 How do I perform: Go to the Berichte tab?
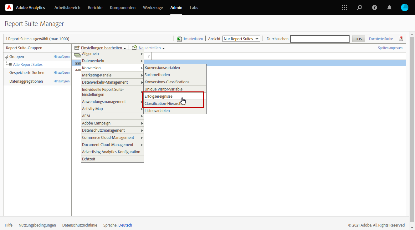tap(95, 7)
